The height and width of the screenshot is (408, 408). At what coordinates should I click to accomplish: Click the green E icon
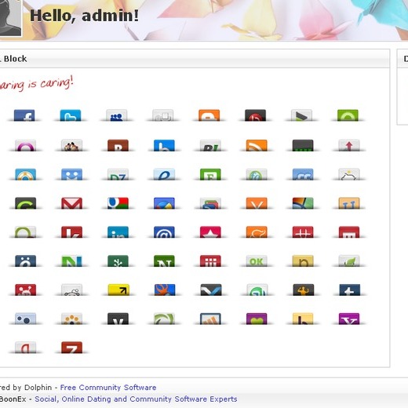(x=210, y=174)
